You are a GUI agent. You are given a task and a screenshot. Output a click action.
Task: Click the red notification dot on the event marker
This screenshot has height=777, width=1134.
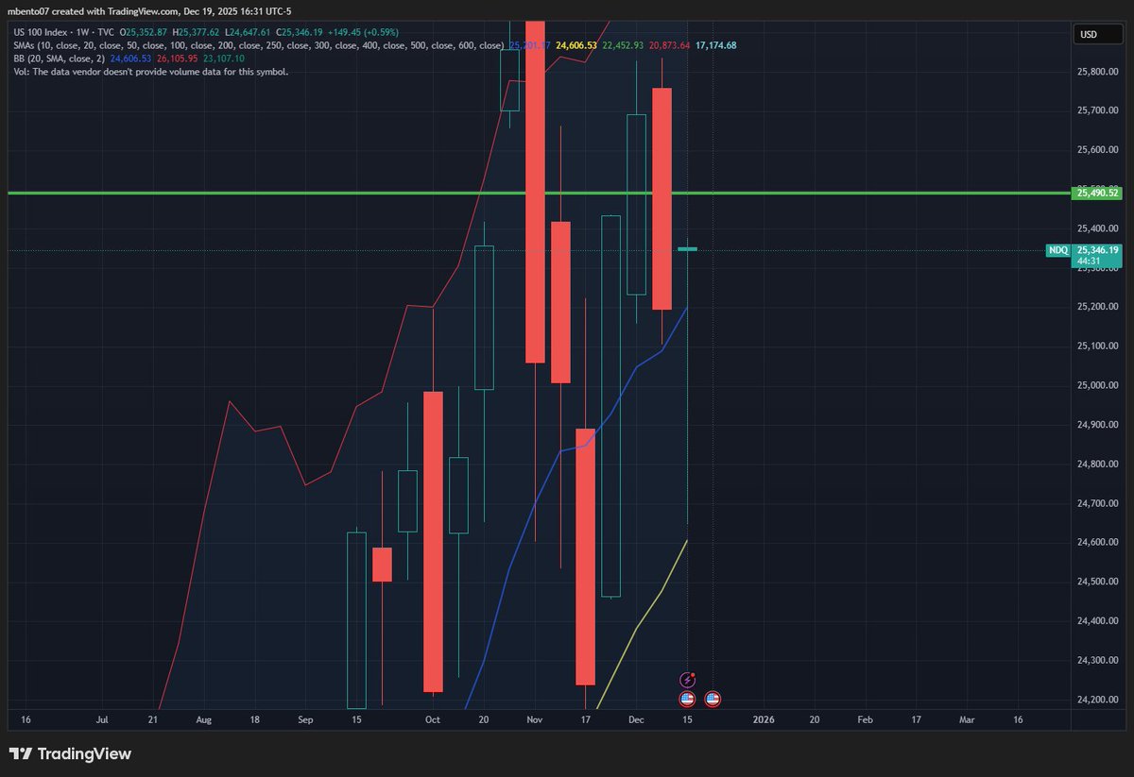pyautogui.click(x=693, y=673)
